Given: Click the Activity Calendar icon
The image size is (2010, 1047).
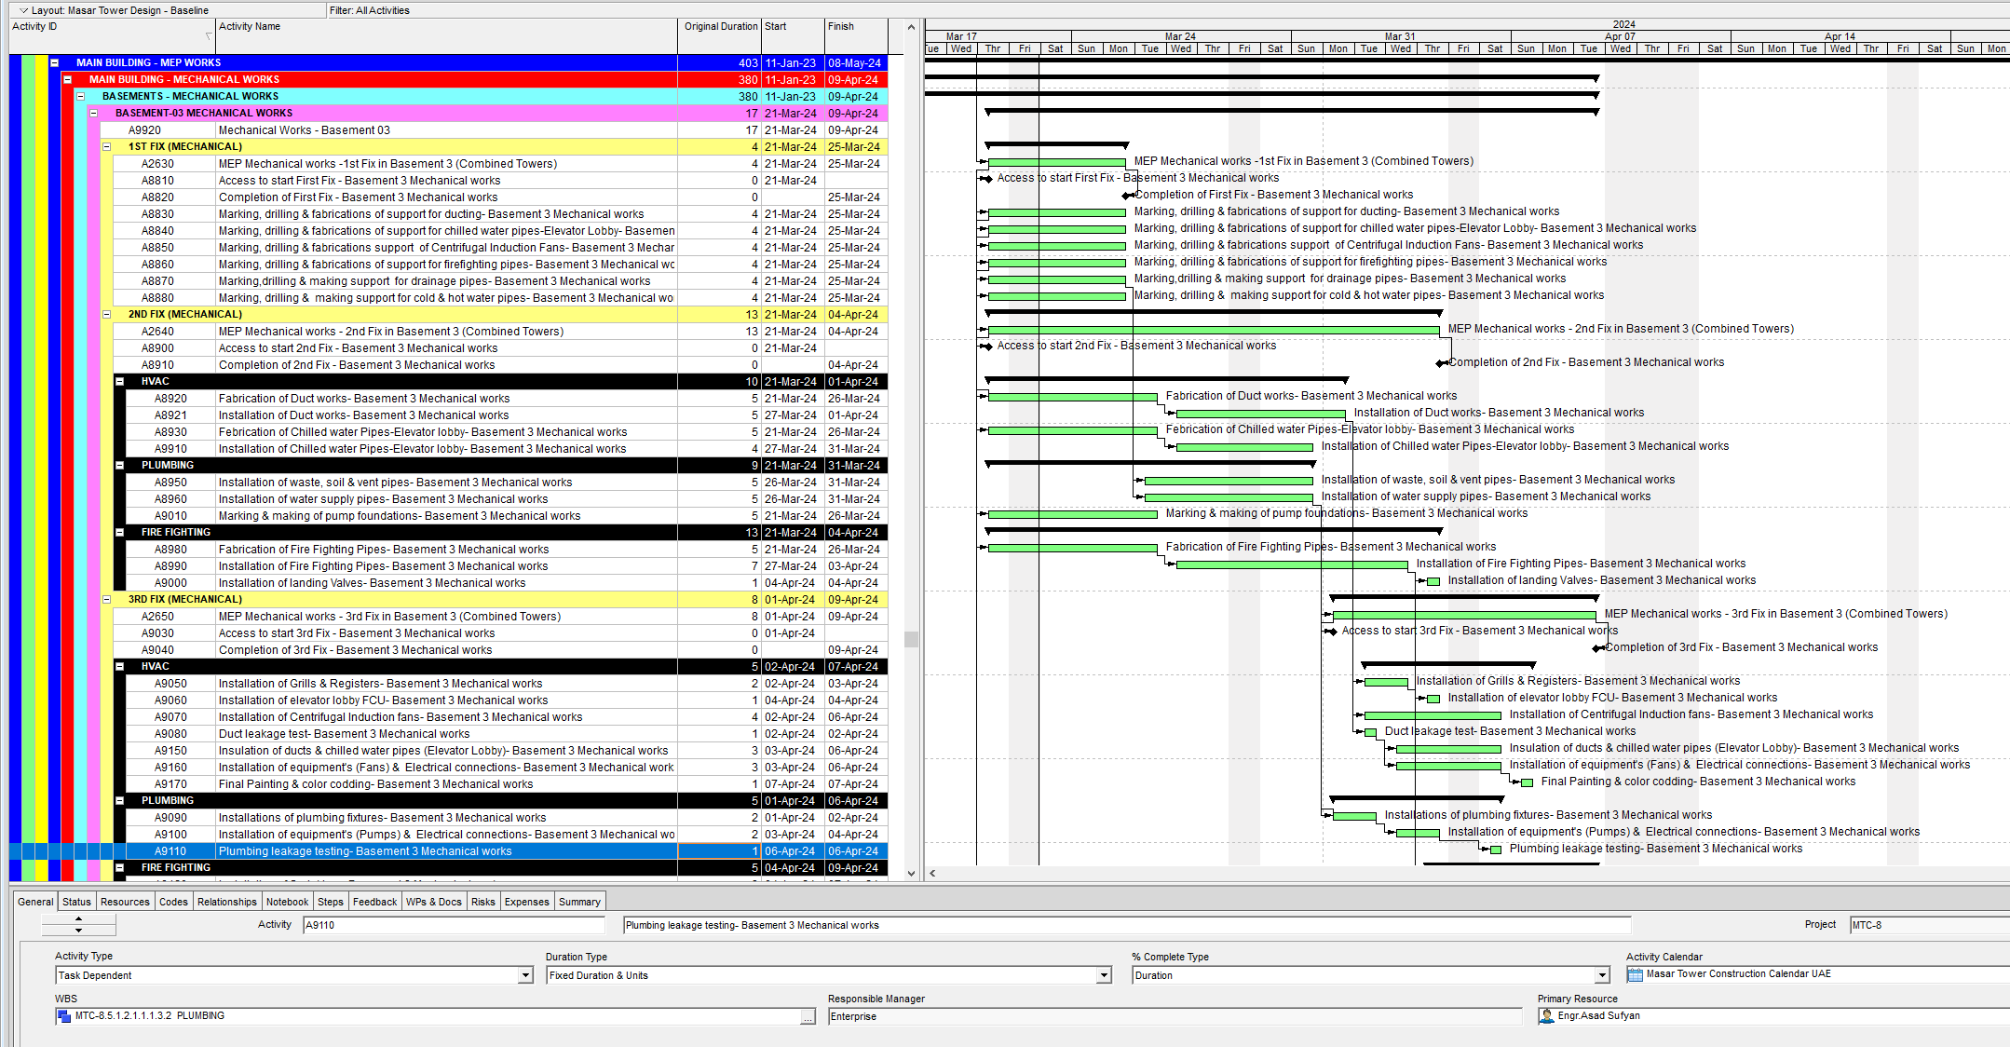Looking at the screenshot, I should (1635, 974).
